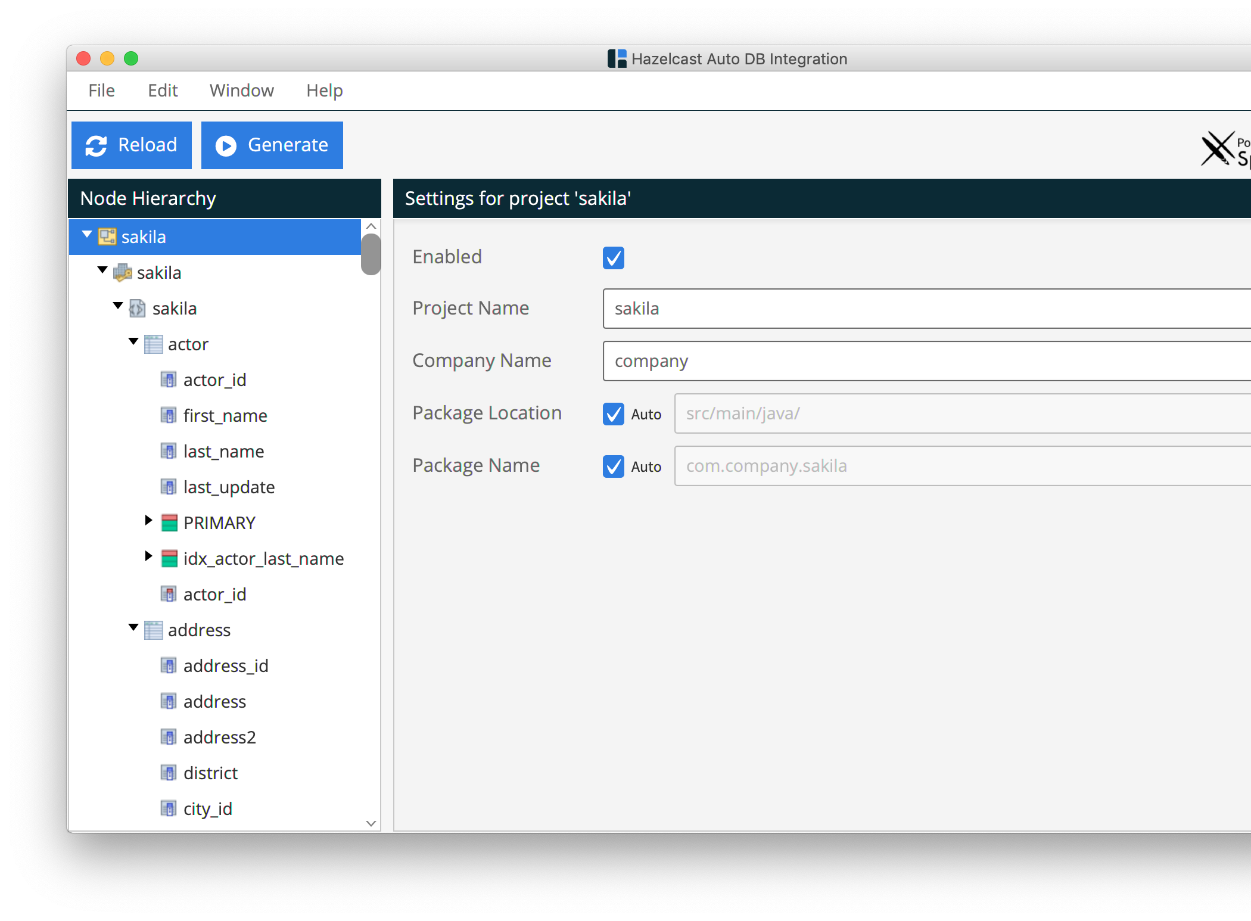Click the address_id column icon
This screenshot has width=1251, height=921.
169,665
